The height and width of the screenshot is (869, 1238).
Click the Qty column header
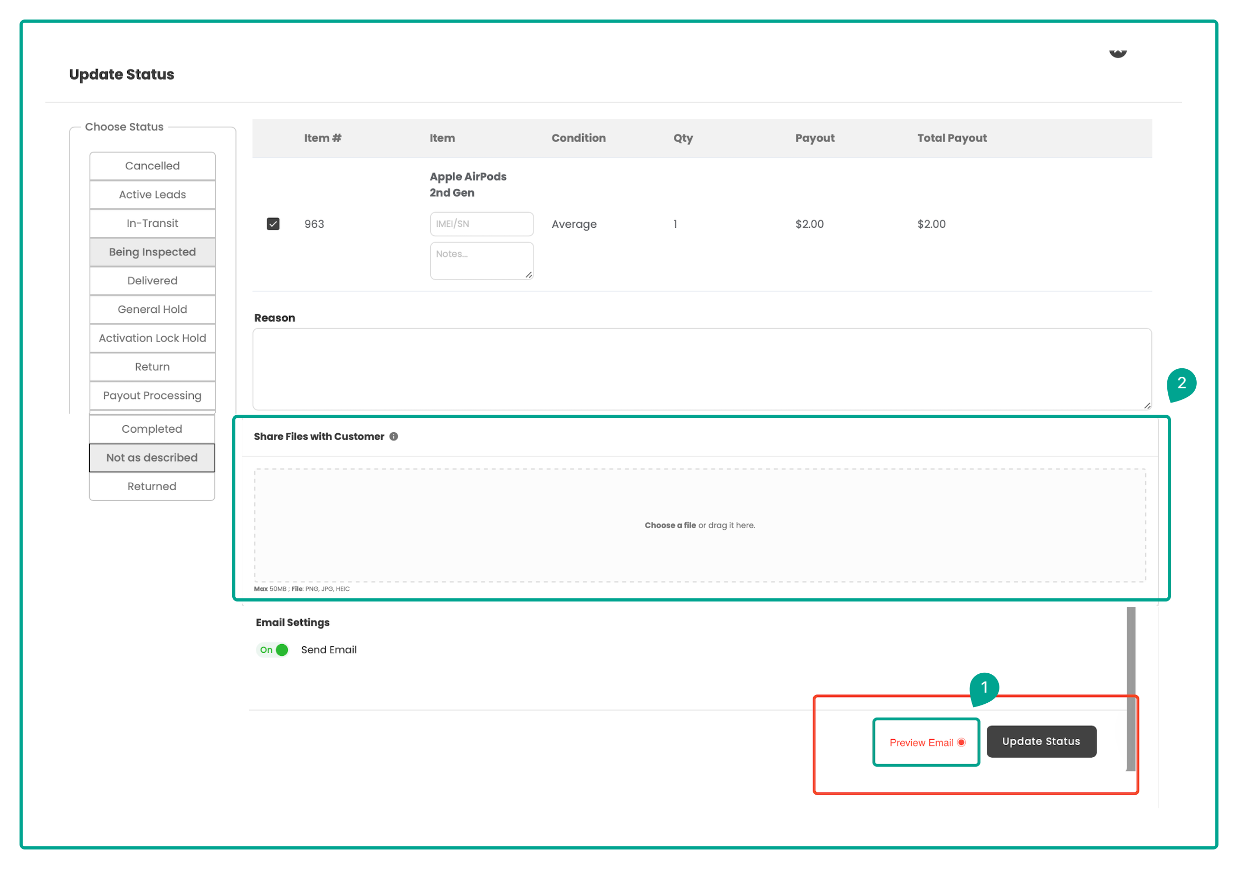683,138
